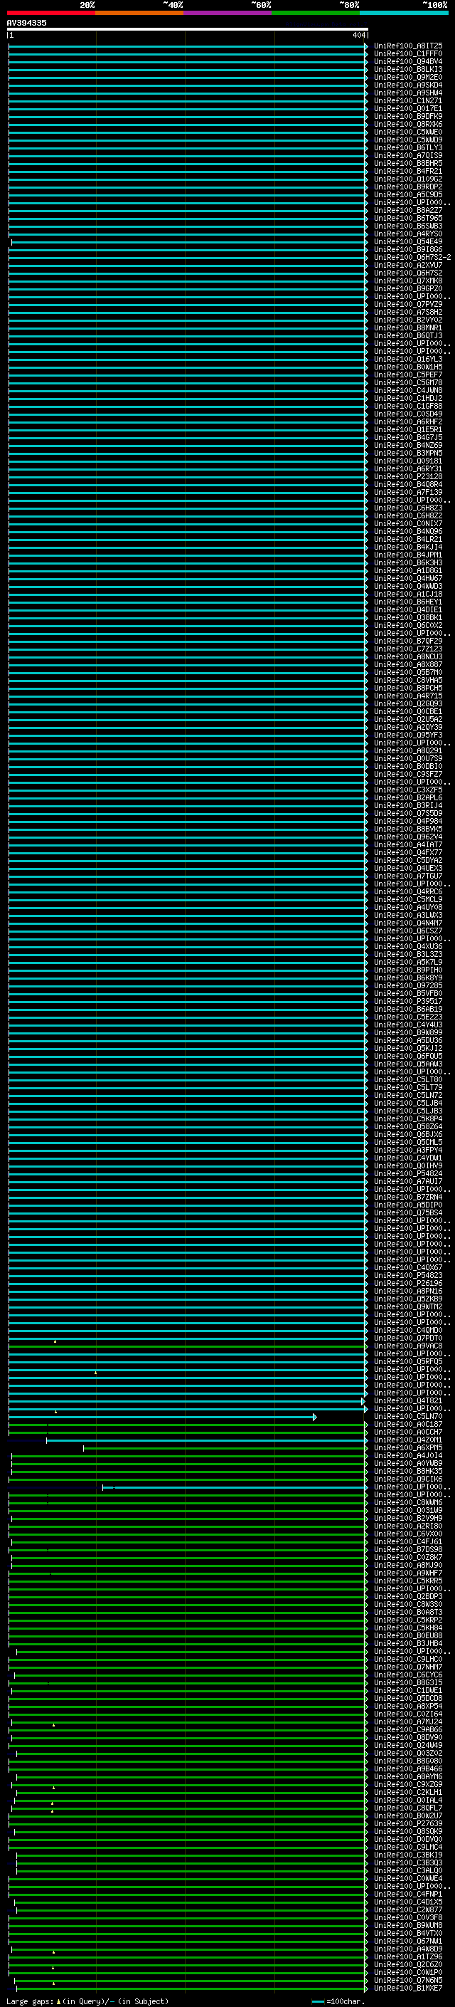455x2007 pixels.
Task: Open hit UniRef100_A9SKD4
Action: [x=408, y=85]
